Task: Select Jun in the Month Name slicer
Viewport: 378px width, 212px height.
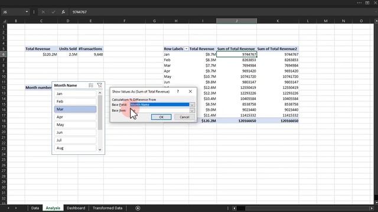Action: click(75, 132)
